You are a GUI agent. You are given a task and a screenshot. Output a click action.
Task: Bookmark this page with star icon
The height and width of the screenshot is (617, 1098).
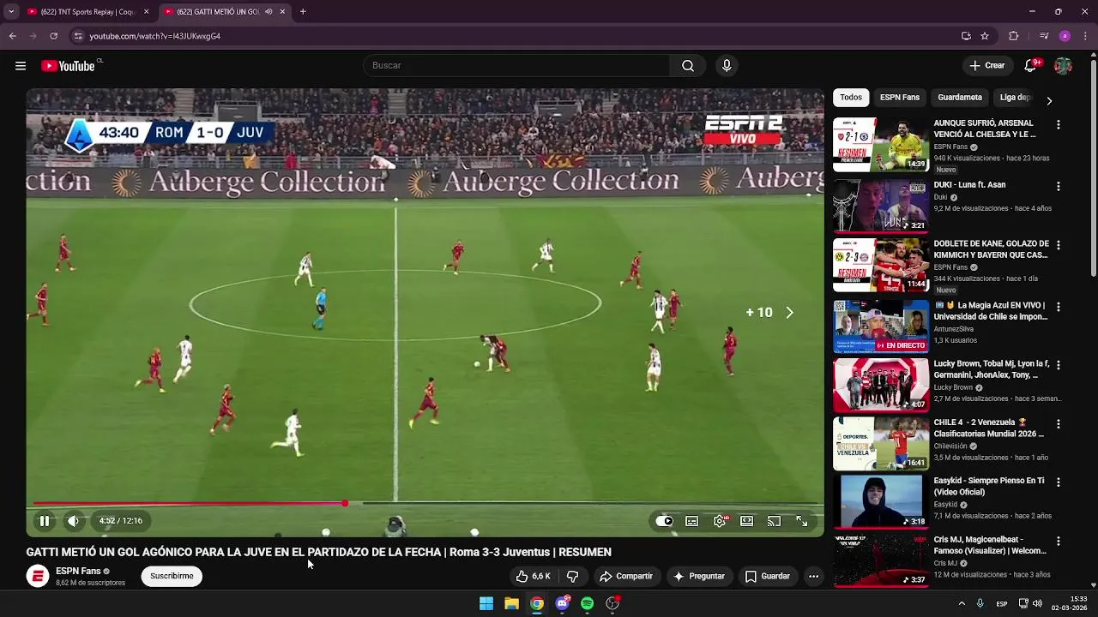coord(985,36)
